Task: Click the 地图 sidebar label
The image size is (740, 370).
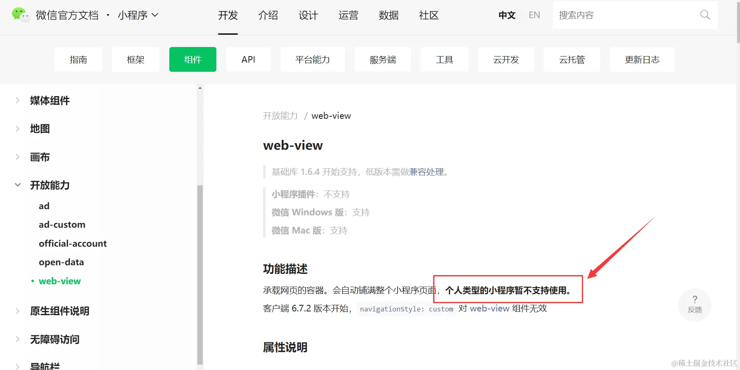Action: 40,129
